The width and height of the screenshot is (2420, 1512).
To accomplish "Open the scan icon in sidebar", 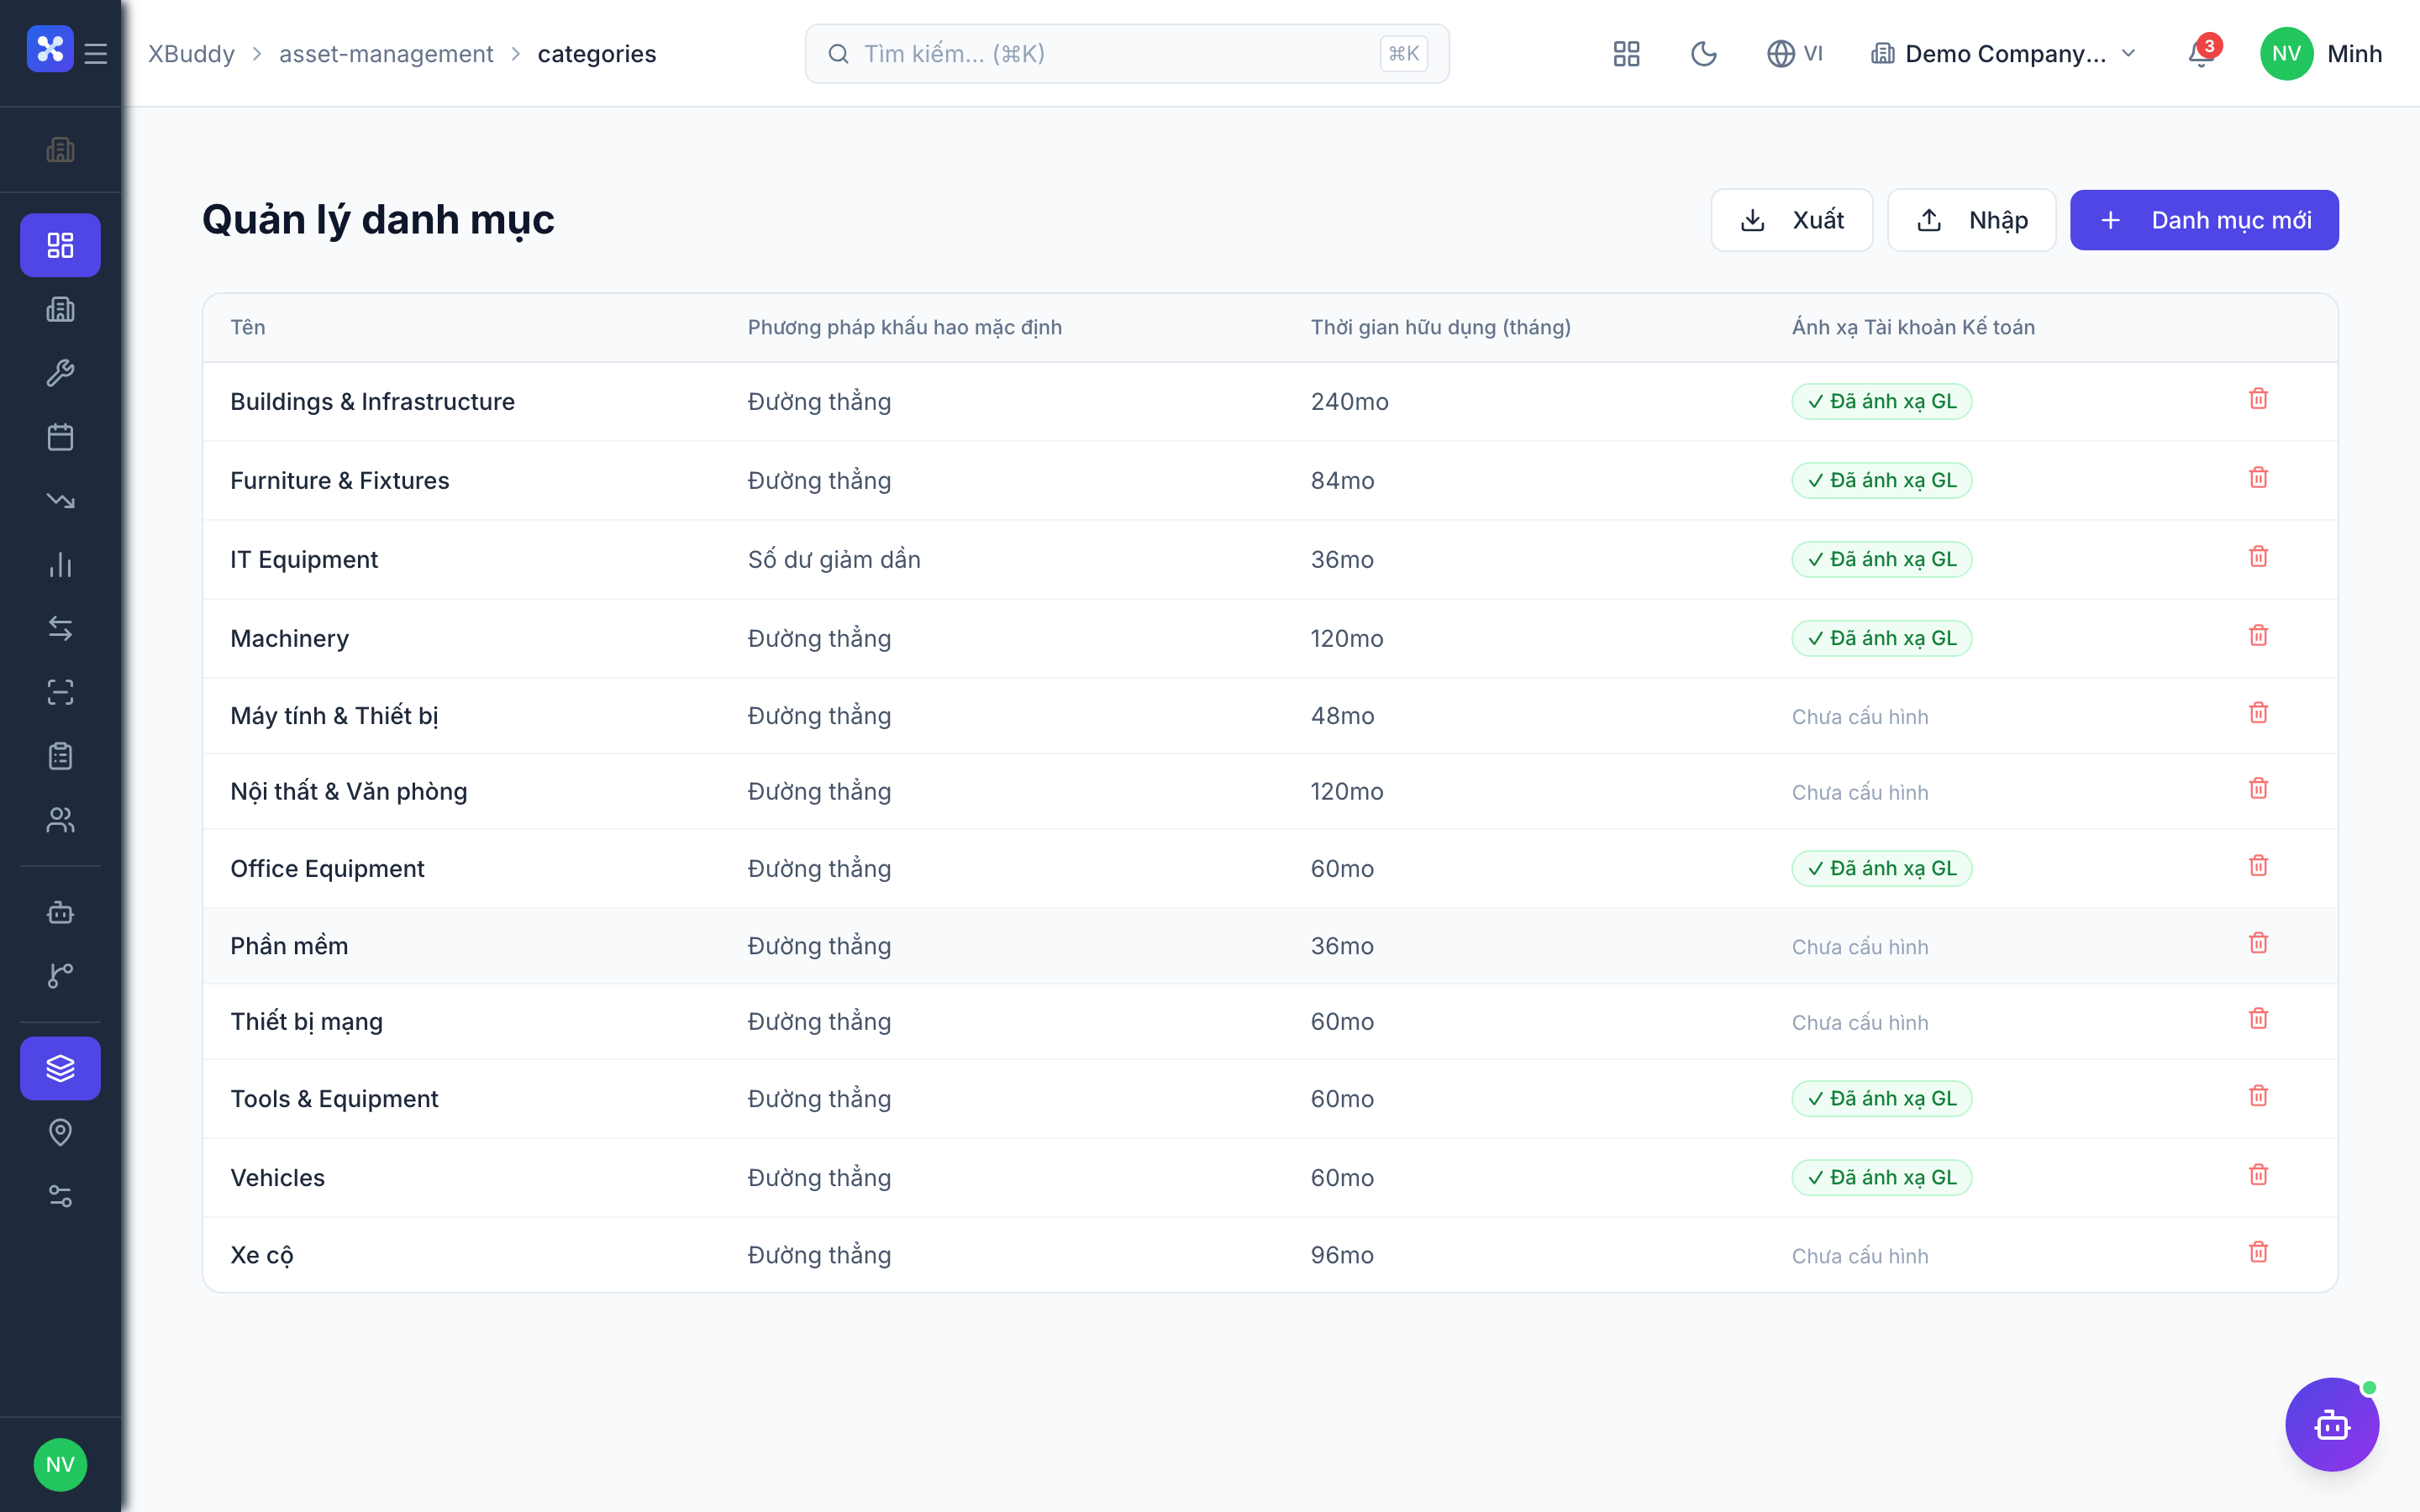I will [x=60, y=692].
